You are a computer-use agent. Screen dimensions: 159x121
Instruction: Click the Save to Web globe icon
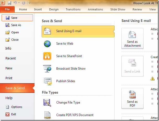[47, 44]
